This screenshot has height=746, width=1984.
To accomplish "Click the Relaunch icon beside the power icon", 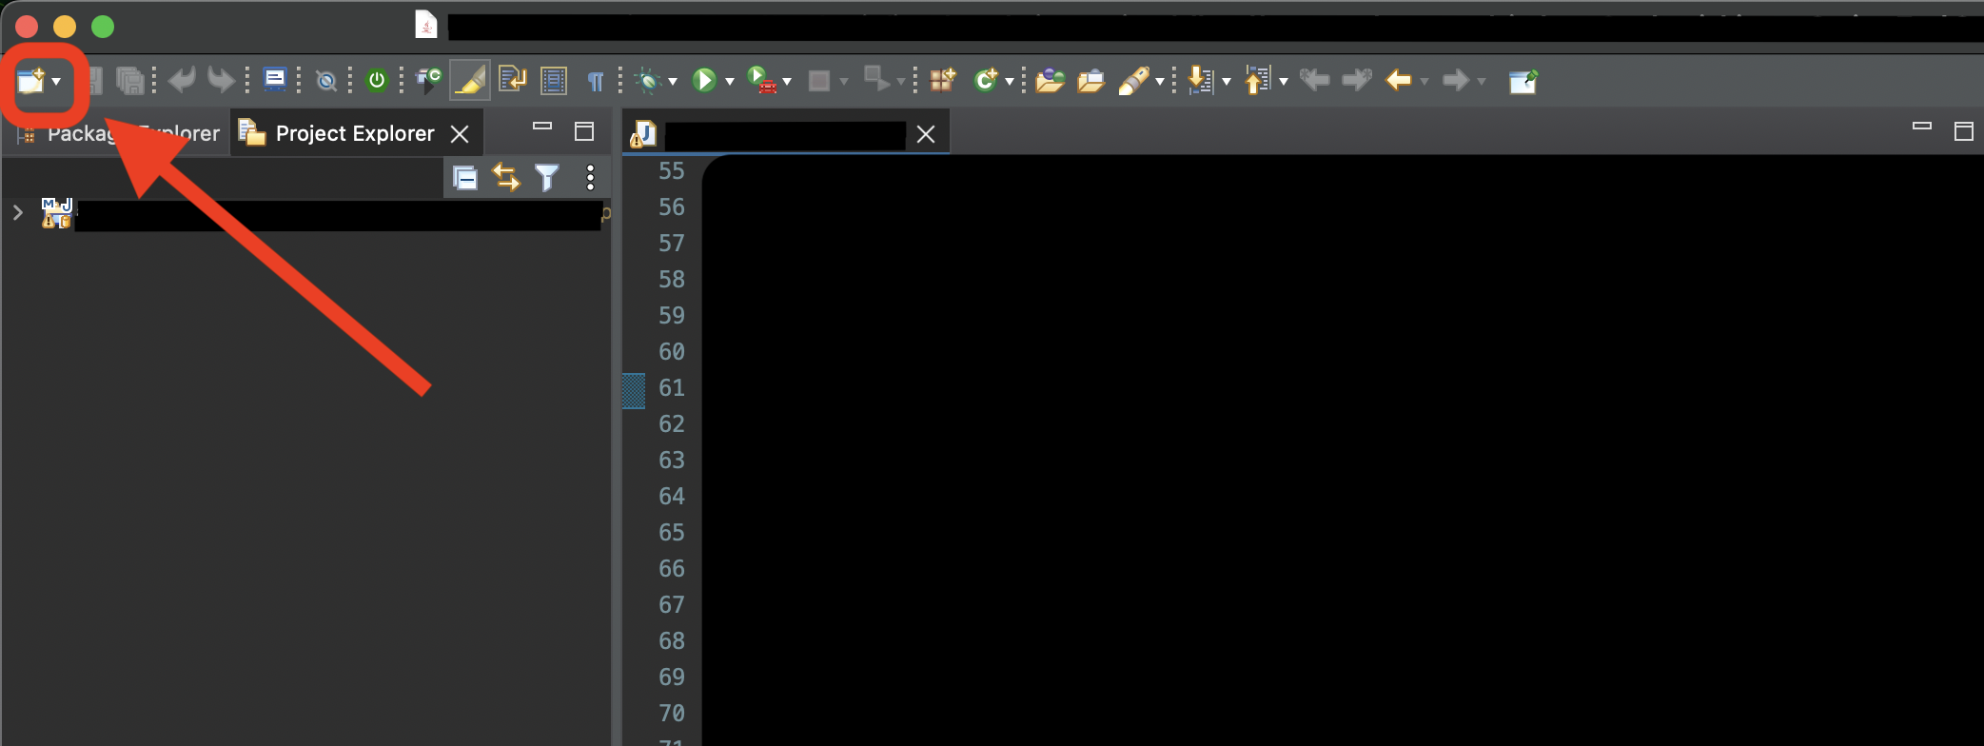I will pyautogui.click(x=429, y=81).
